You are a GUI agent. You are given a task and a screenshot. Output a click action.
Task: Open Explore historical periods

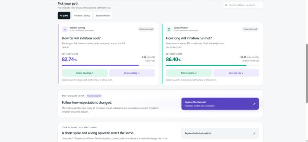(220, 133)
